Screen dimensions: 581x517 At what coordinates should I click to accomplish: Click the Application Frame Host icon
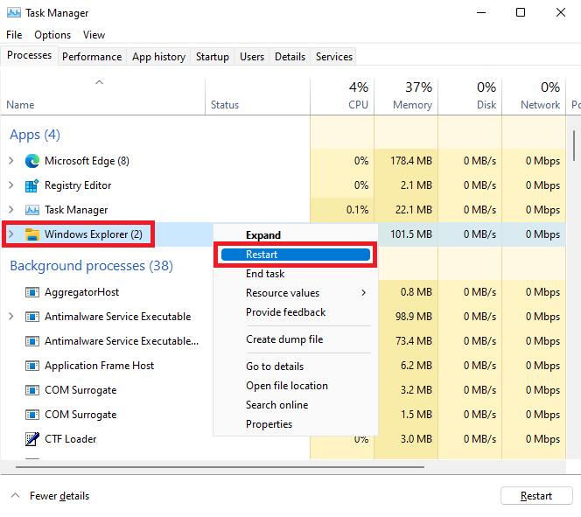click(x=32, y=366)
